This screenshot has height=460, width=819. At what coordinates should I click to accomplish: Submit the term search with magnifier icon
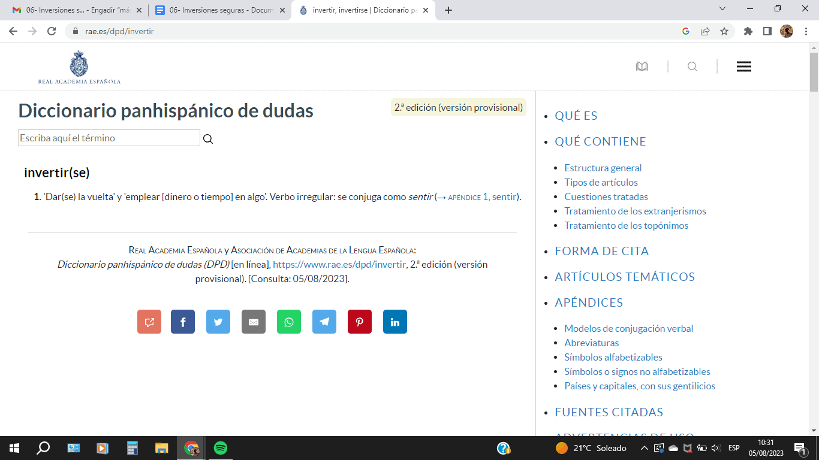[x=208, y=139]
